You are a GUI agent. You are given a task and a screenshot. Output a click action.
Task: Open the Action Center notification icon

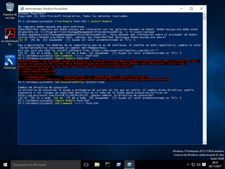(204, 165)
